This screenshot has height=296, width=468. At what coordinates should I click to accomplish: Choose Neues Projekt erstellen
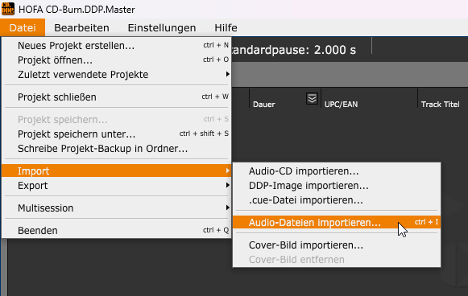point(117,46)
